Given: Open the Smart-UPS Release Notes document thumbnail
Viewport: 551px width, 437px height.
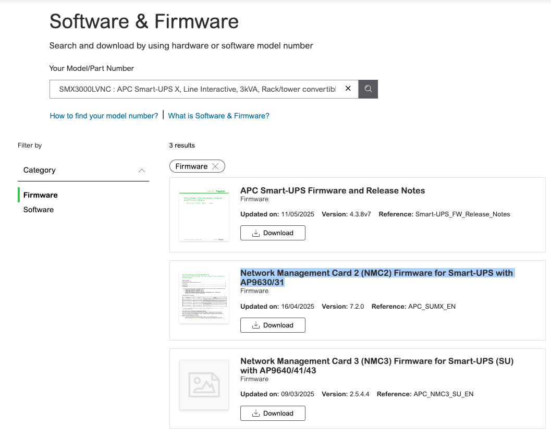Looking at the screenshot, I should click(204, 215).
